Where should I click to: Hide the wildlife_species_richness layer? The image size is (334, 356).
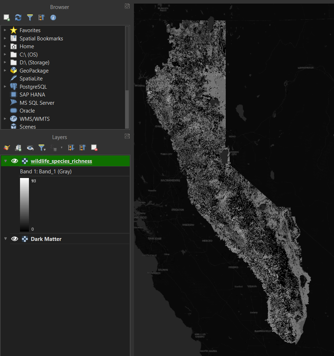coord(15,161)
